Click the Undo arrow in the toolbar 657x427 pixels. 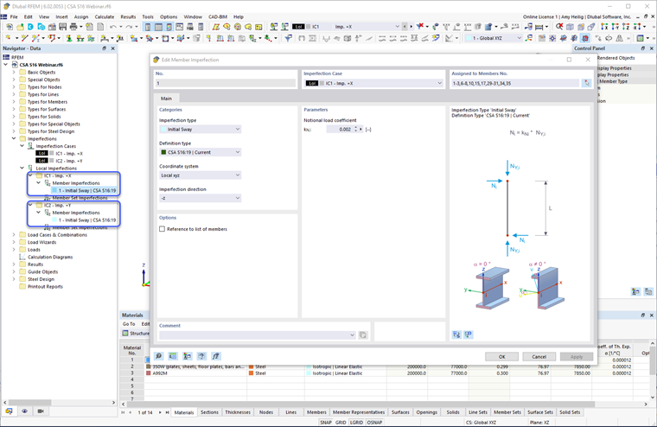pos(113,27)
